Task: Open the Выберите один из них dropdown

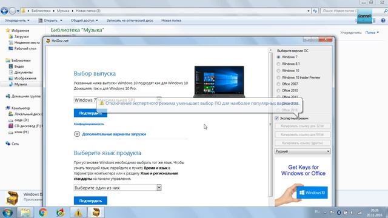Action: point(117,188)
